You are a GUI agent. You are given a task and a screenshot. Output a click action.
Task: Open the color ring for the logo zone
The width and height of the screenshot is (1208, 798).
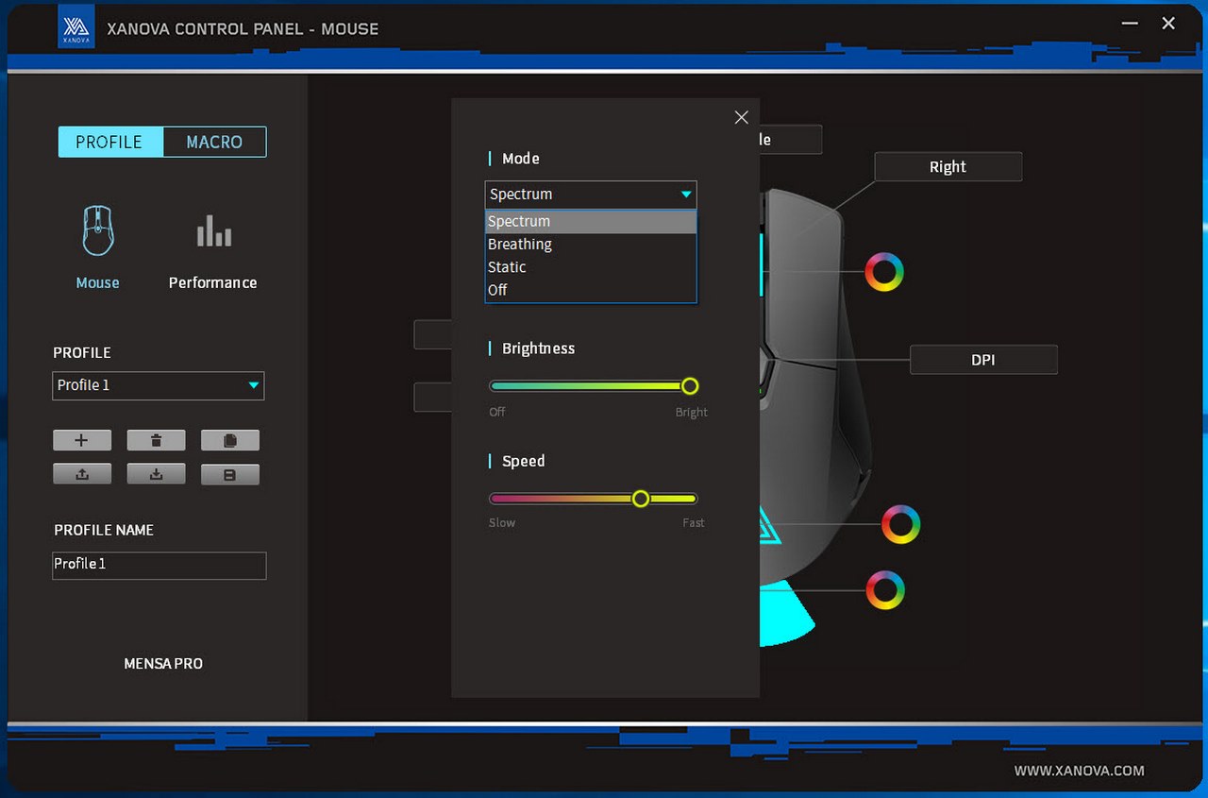(900, 524)
